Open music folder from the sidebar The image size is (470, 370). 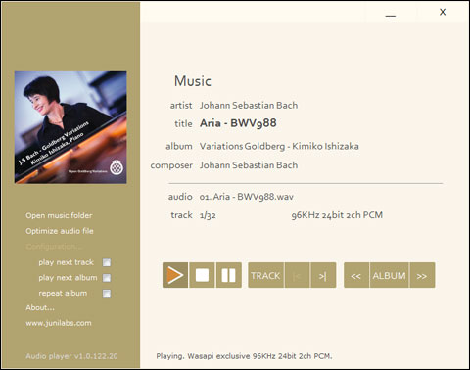coord(59,215)
